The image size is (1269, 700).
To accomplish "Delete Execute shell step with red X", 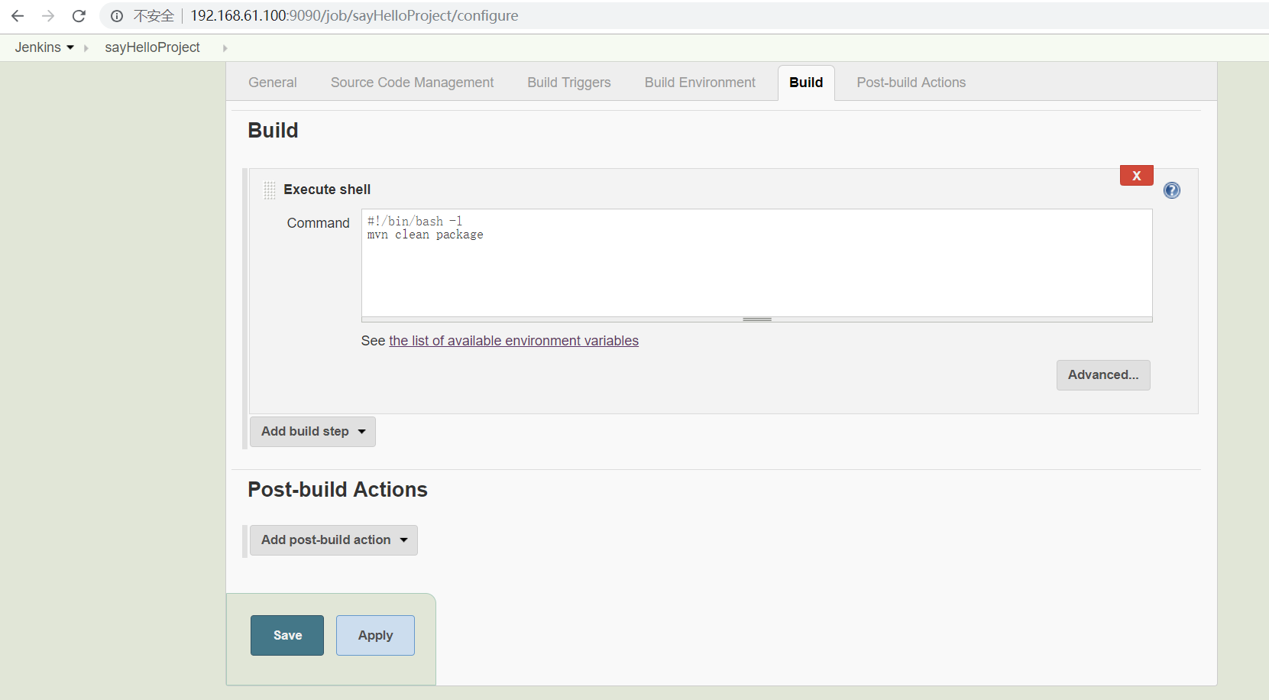I will pyautogui.click(x=1136, y=176).
